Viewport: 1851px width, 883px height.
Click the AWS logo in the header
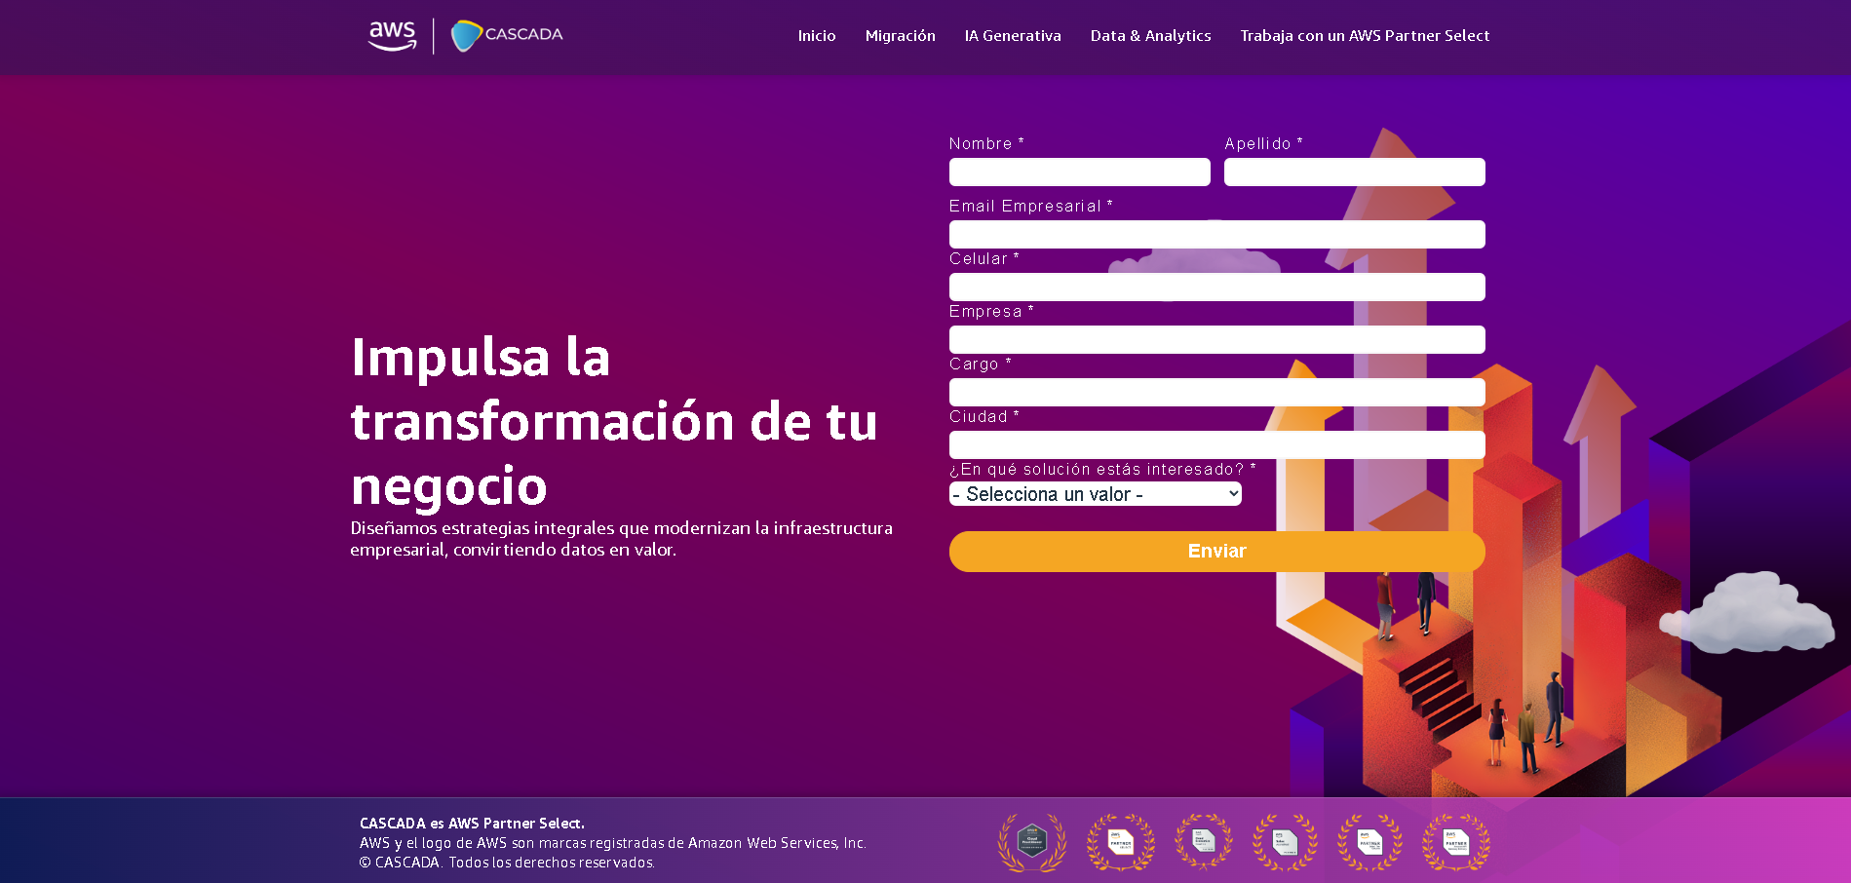click(x=392, y=36)
